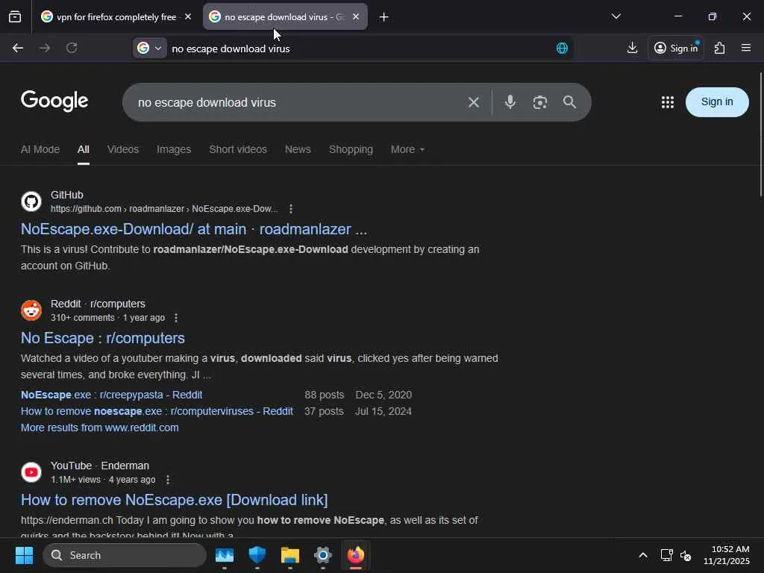Open NoEscape.exe-Download GitHub result link
The image size is (764, 573).
pos(194,229)
